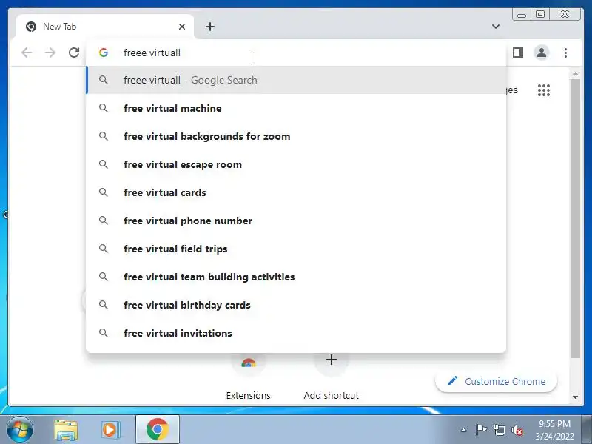Click the address bar text field
Viewport: 592px width, 444px height.
tap(297, 53)
